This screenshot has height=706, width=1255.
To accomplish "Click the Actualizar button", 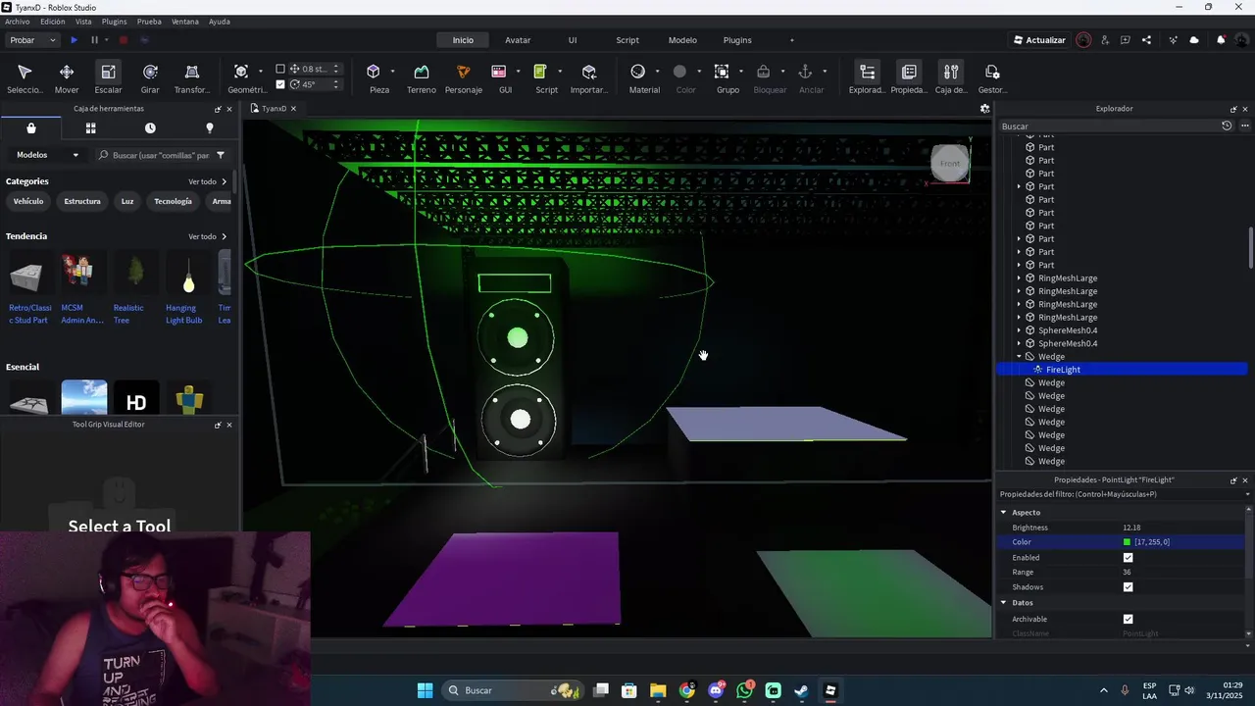I will [x=1038, y=40].
